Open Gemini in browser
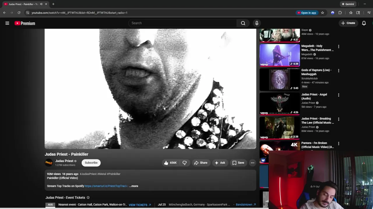Viewport: 373px width, 209px height. coord(348,4)
